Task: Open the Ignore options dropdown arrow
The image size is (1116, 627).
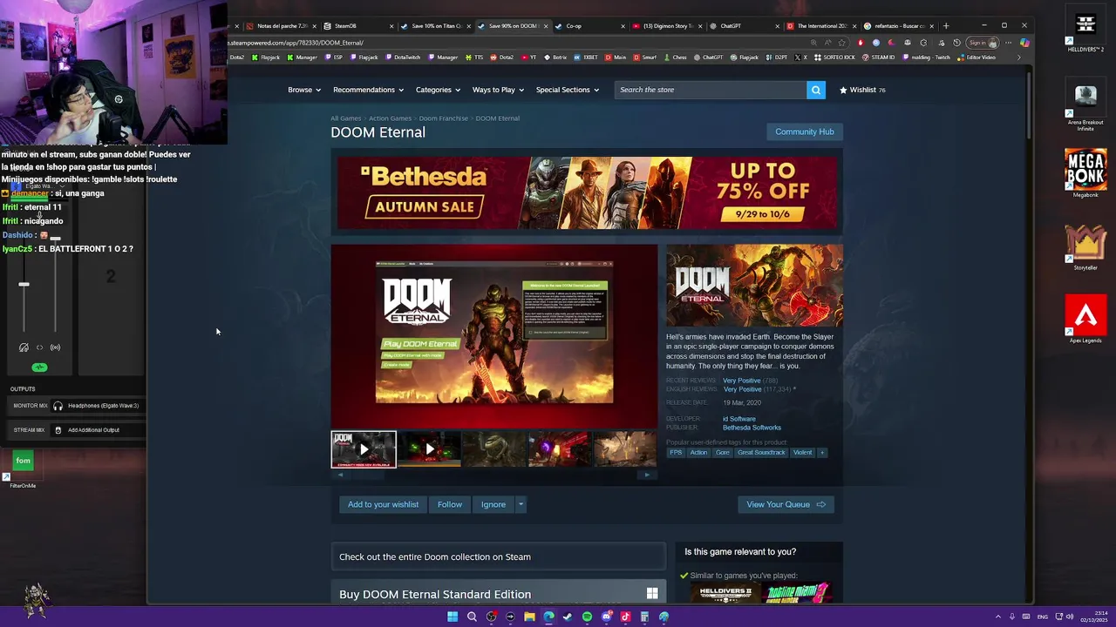Action: click(x=521, y=504)
